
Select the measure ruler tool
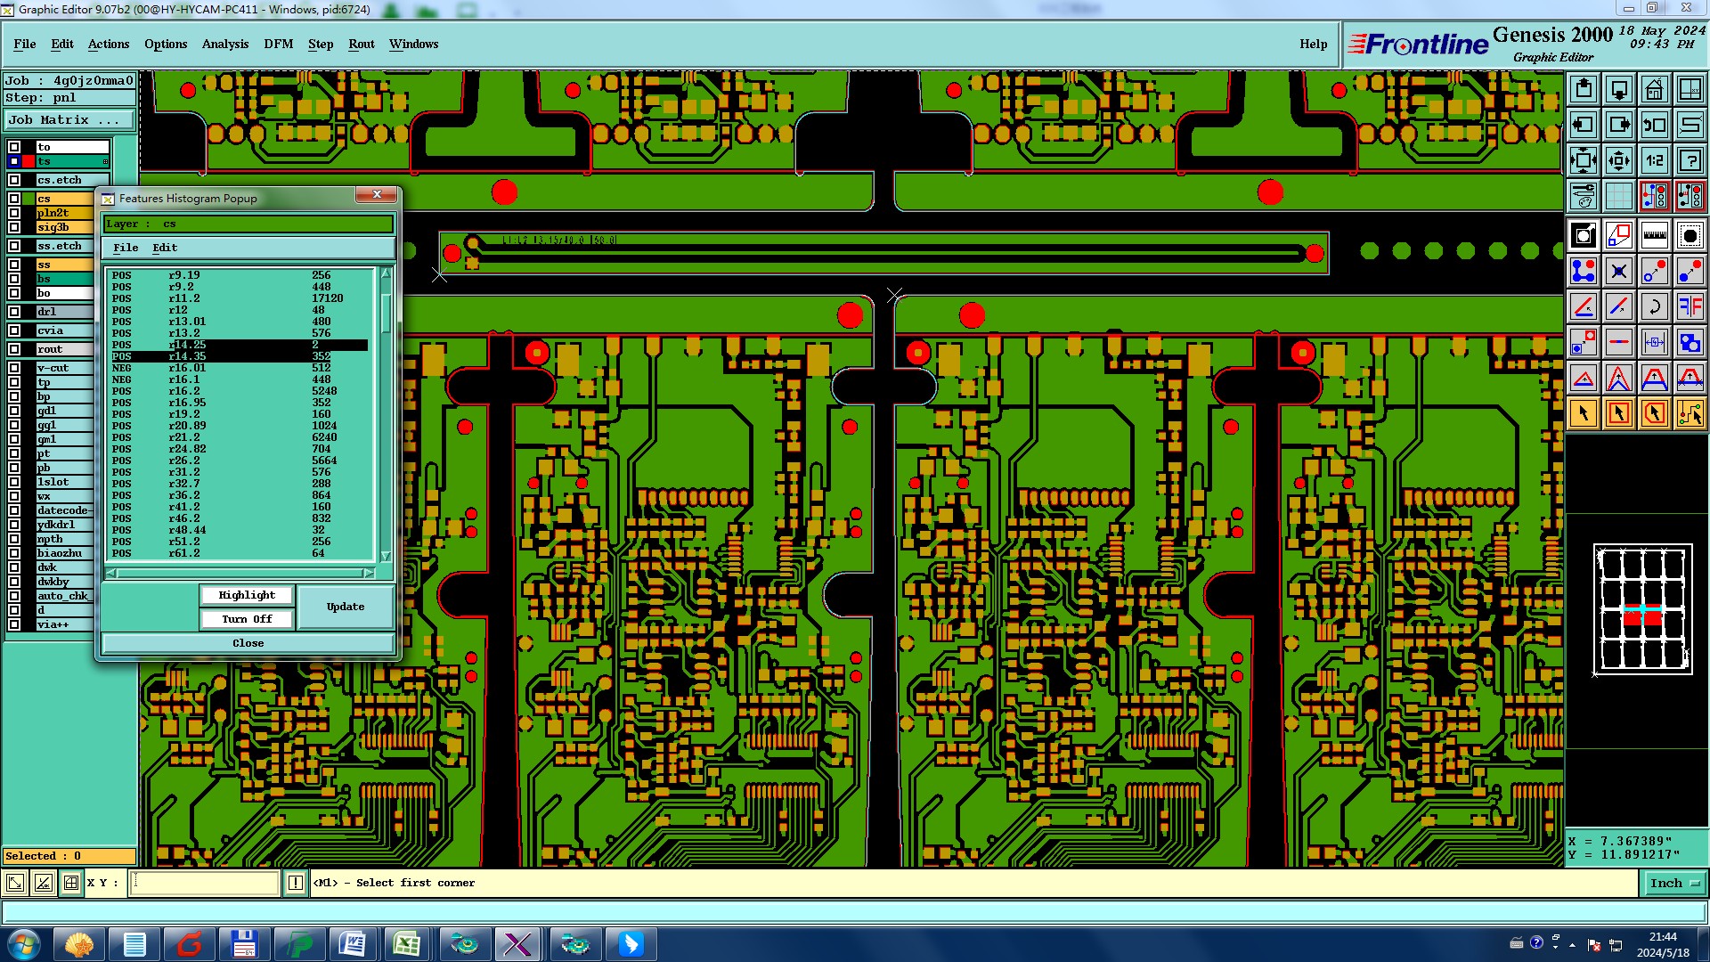pyautogui.click(x=1654, y=235)
